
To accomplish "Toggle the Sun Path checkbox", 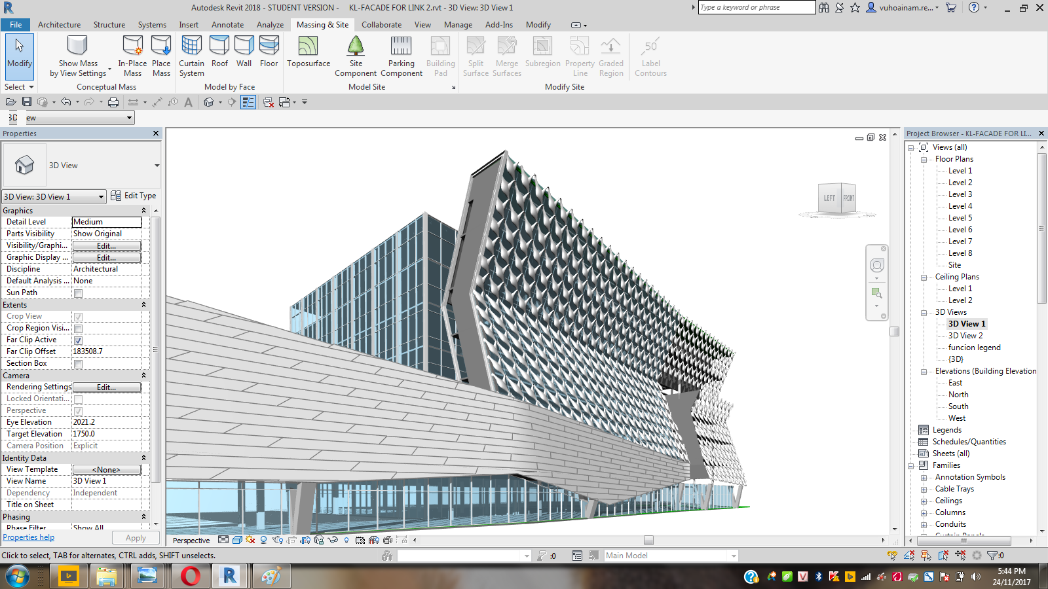I will (78, 293).
